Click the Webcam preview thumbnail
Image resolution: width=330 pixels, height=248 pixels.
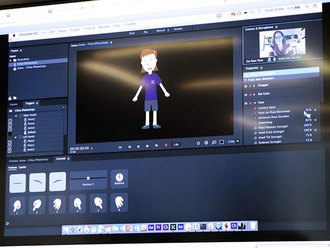click(283, 43)
